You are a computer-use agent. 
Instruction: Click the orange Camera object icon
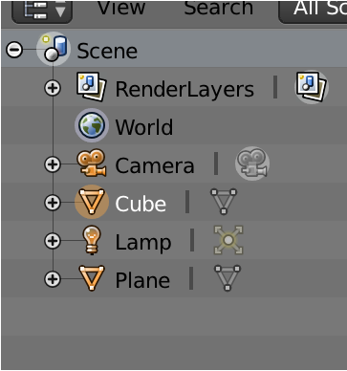pyautogui.click(x=92, y=164)
